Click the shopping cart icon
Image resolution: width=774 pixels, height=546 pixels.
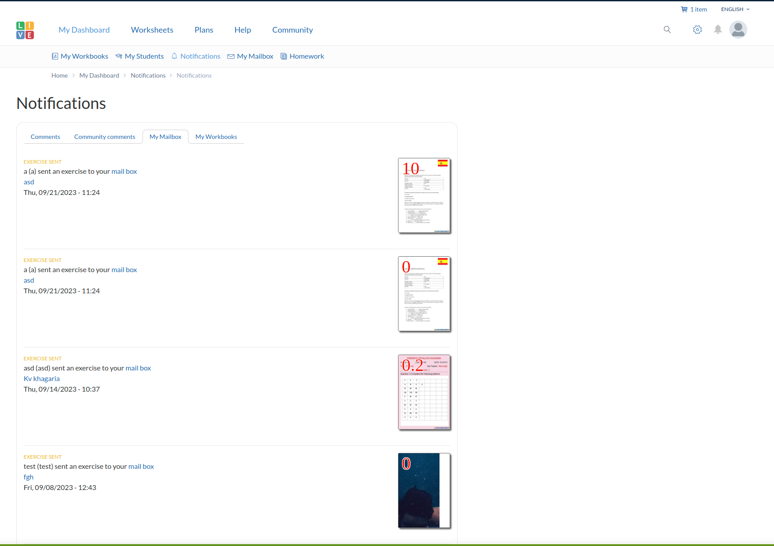[x=684, y=9]
